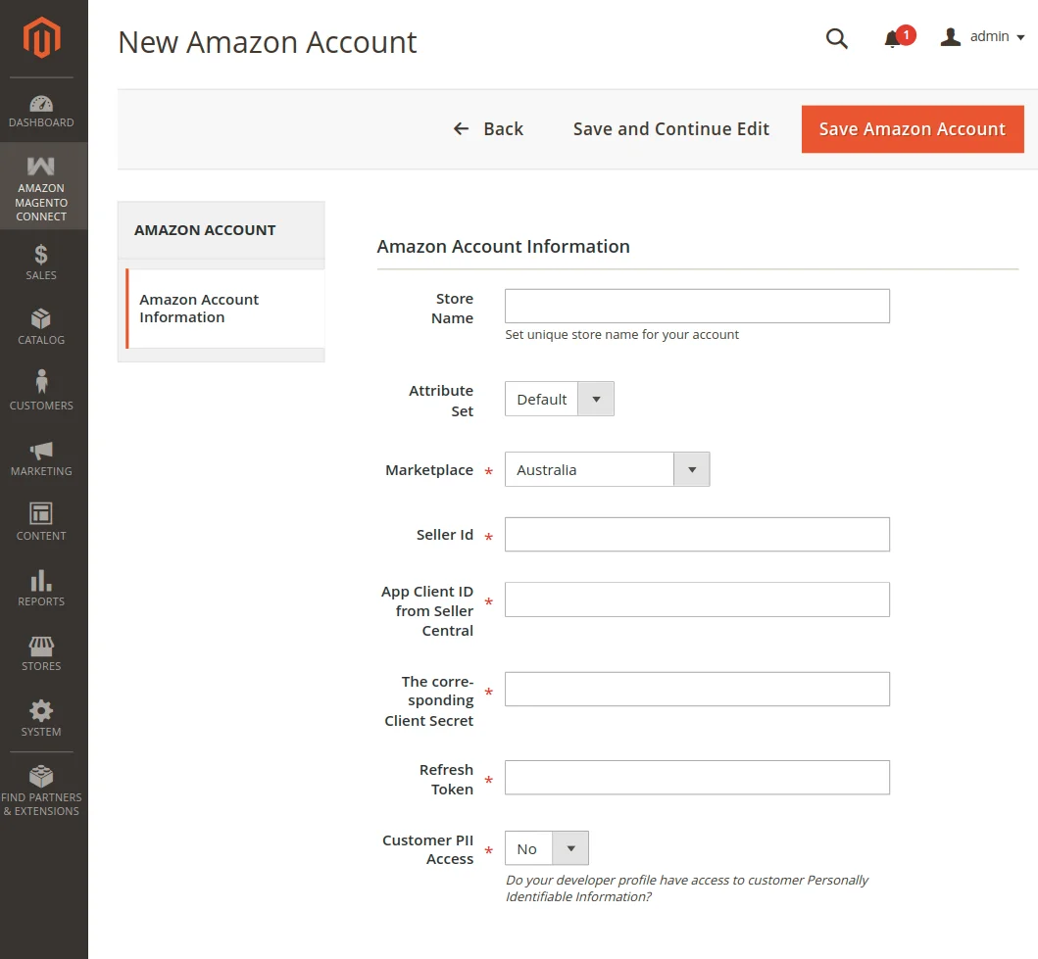Open the Reports sidebar menu
The height and width of the screenshot is (959, 1038).
41,588
